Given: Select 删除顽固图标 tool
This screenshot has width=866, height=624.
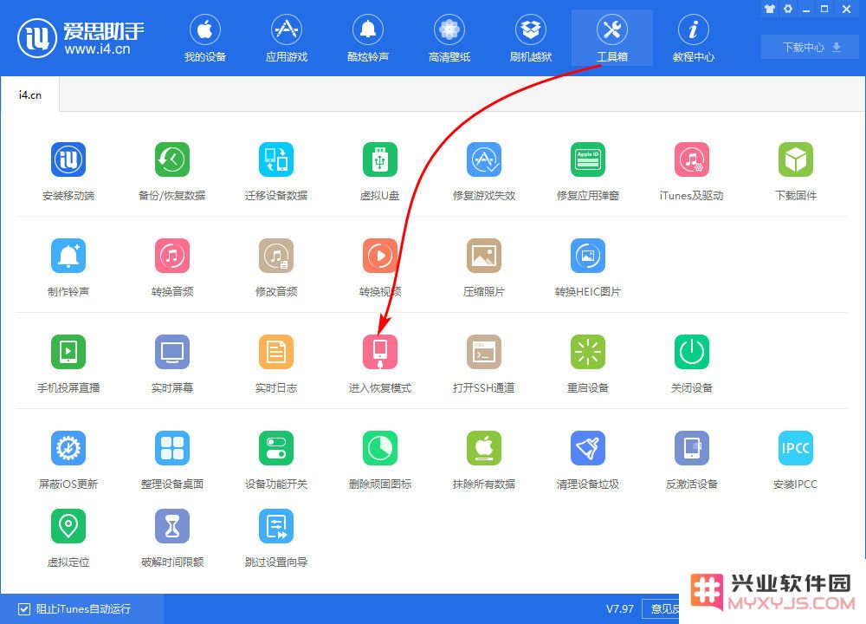Looking at the screenshot, I should tap(380, 448).
